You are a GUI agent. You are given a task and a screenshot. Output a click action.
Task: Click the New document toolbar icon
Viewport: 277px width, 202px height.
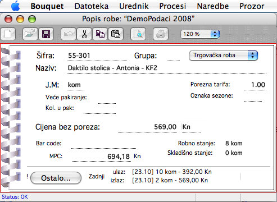pyautogui.click(x=8, y=34)
